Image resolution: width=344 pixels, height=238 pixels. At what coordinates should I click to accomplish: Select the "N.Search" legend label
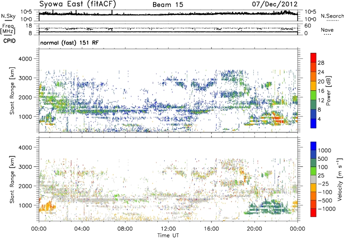332,16
